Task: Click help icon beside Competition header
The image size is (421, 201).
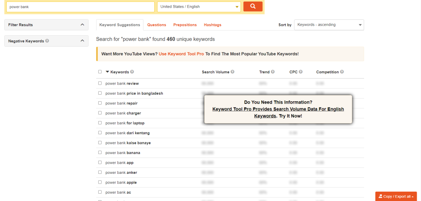Action: tap(342, 72)
